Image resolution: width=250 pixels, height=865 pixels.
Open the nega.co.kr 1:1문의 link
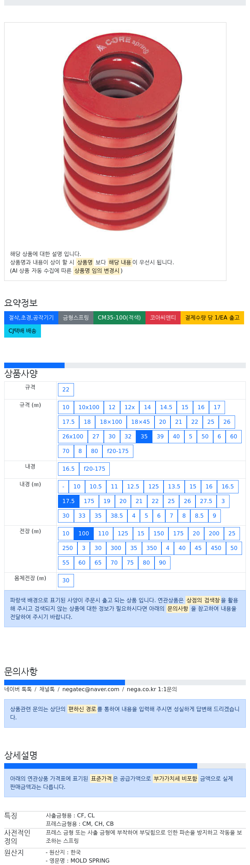coord(152,689)
